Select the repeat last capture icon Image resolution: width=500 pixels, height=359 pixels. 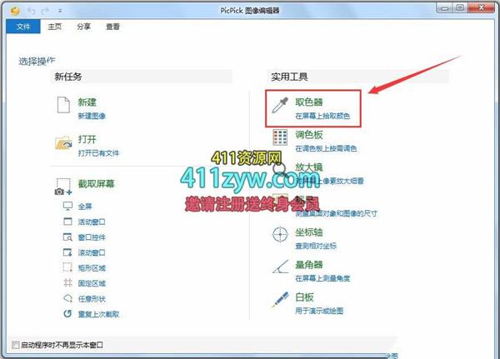coord(68,313)
